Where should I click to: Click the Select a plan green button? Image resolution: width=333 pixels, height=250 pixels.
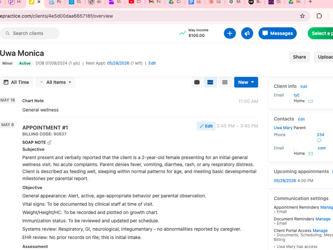tap(321, 33)
